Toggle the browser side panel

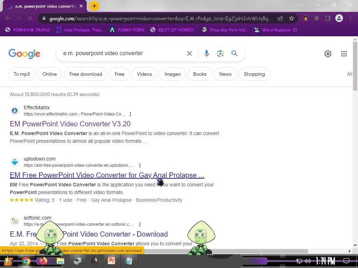tap(328, 18)
